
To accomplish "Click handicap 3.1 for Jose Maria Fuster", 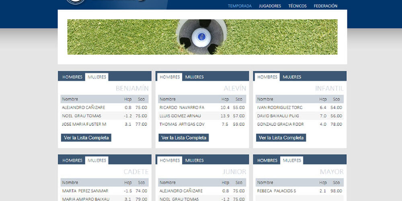I will point(128,124).
